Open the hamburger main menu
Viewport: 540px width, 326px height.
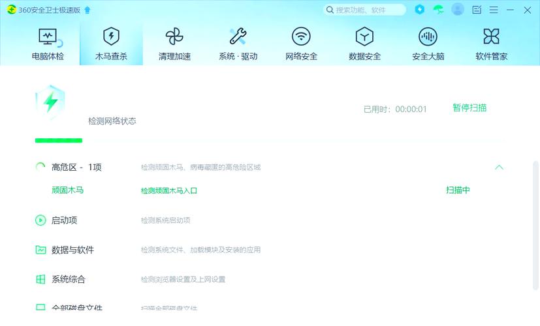[x=494, y=10]
